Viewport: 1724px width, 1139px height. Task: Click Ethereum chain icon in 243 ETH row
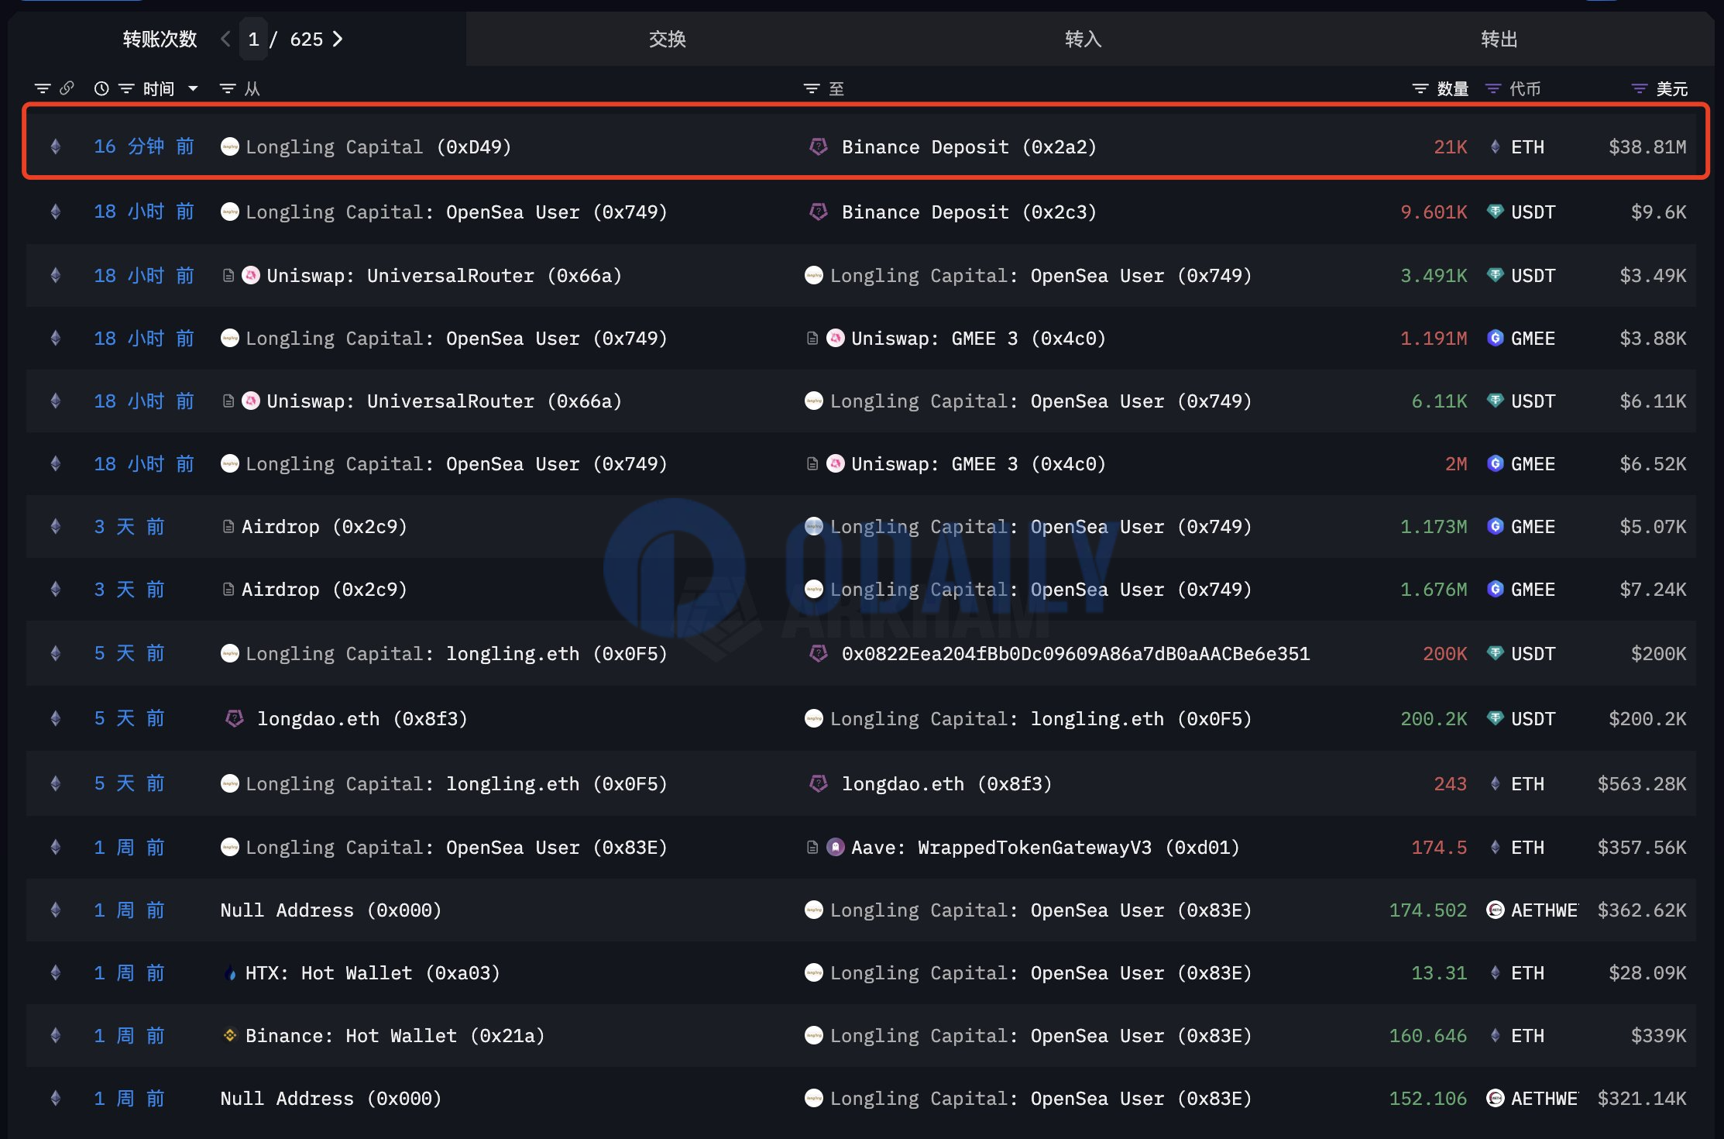pyautogui.click(x=56, y=783)
